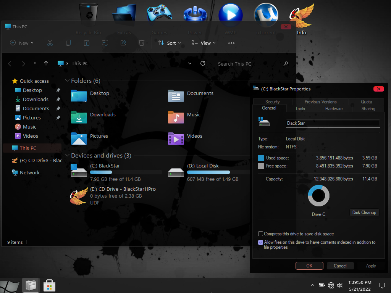This screenshot has width=391, height=293.
Task: Click the Paste clipboard icon
Action: coord(87,43)
